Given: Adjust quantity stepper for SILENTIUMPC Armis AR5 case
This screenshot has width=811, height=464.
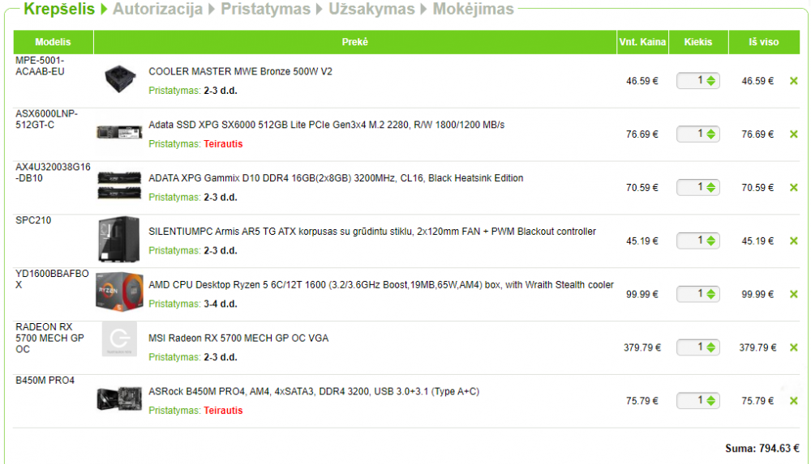Looking at the screenshot, I should 711,241.
